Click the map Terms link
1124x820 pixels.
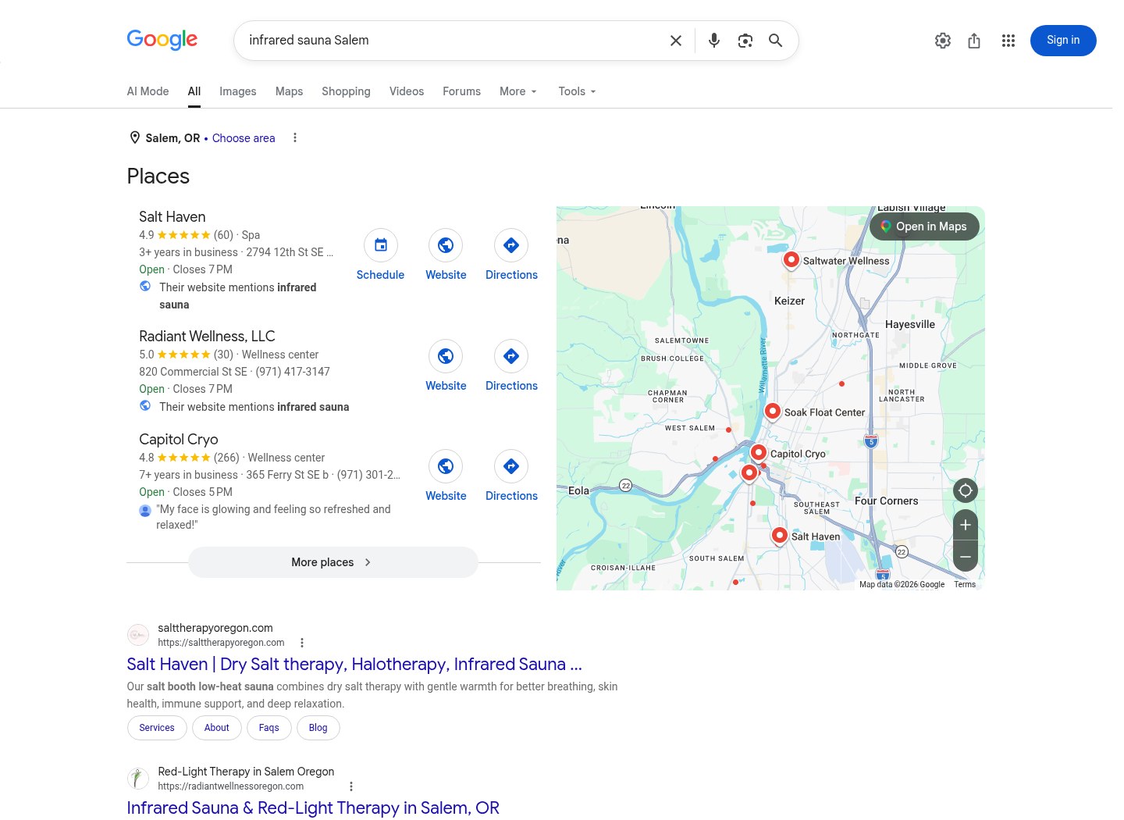coord(965,584)
